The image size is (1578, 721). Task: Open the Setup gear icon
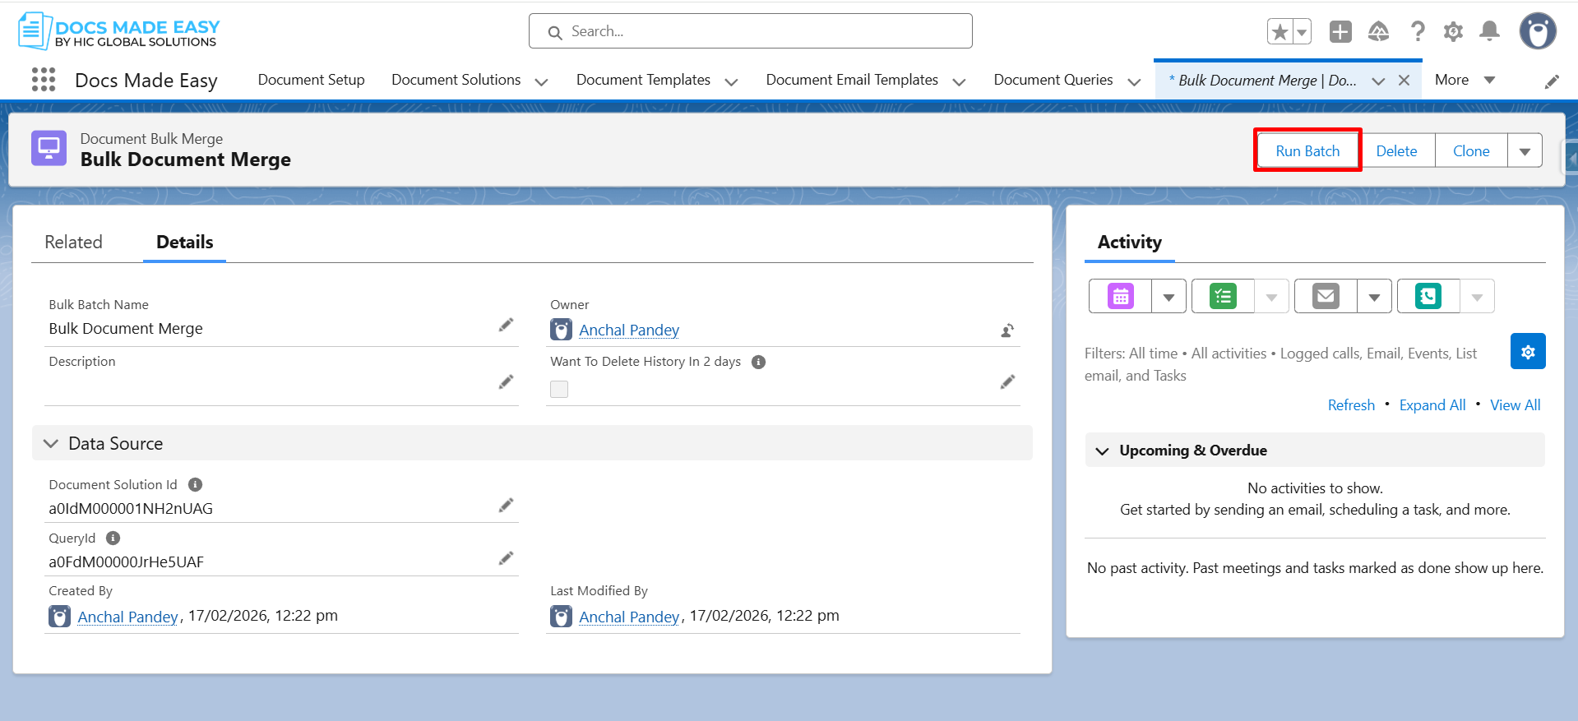1453,32
